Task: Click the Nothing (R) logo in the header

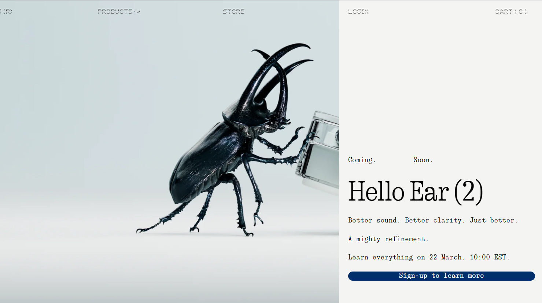Action: (x=6, y=11)
